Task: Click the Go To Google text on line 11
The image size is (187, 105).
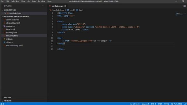Action: click(x=101, y=41)
